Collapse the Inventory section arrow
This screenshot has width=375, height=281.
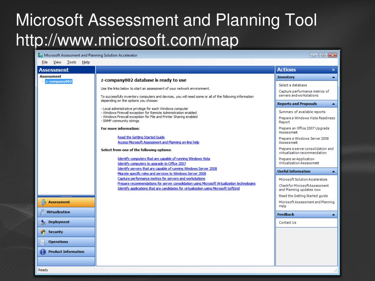pos(333,77)
